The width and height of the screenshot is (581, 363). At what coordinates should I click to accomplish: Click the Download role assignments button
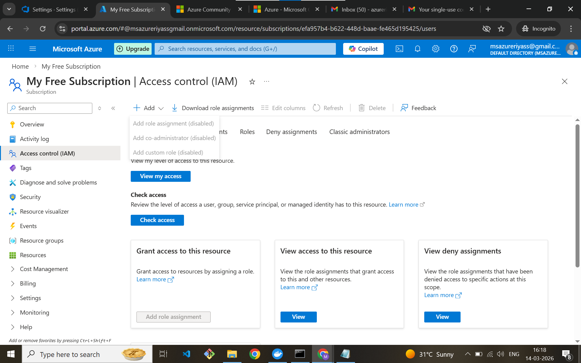213,108
